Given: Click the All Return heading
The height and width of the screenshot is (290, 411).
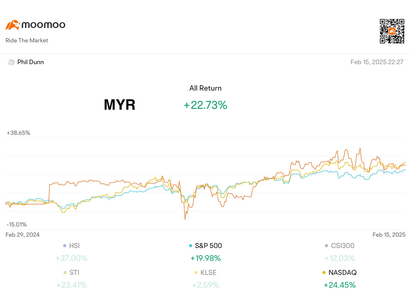Looking at the screenshot, I should tap(206, 88).
